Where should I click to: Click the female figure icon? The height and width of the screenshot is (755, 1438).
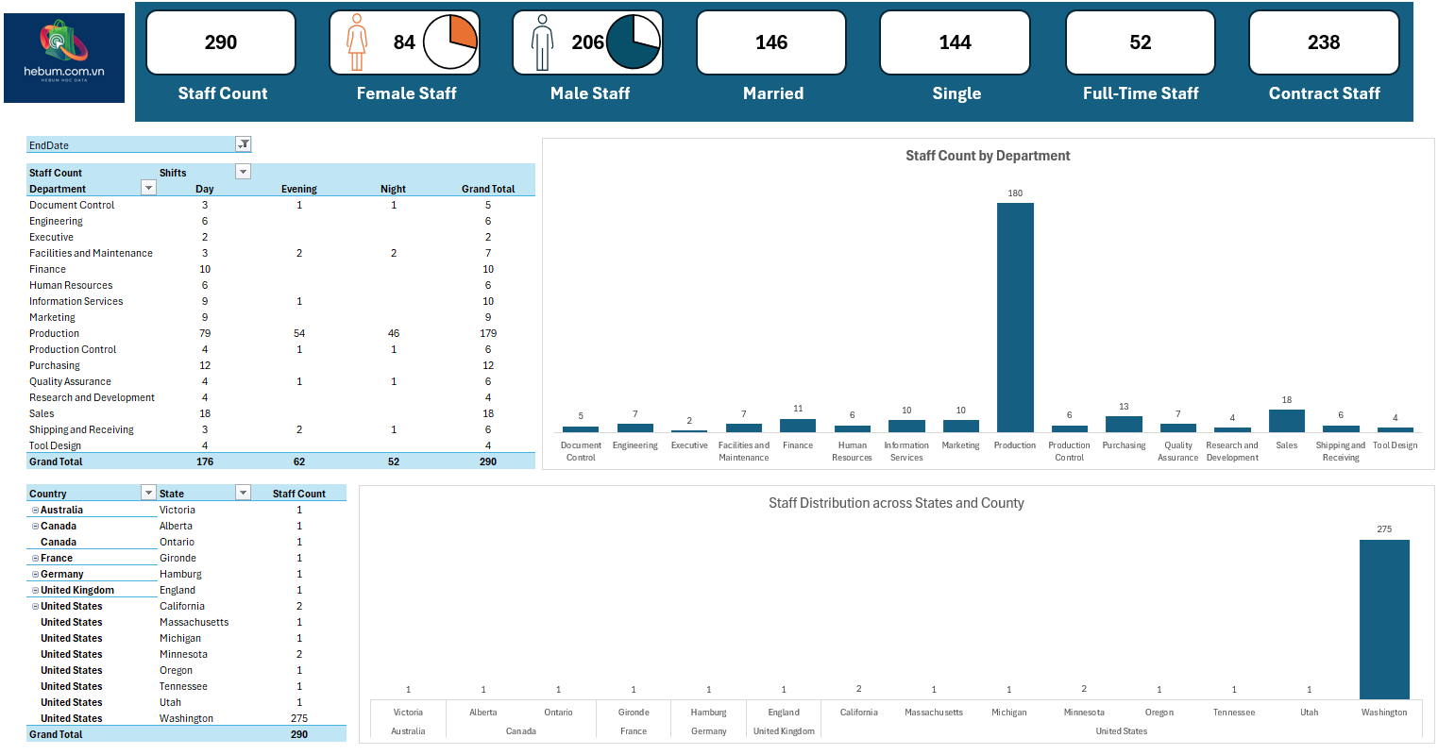(x=357, y=42)
